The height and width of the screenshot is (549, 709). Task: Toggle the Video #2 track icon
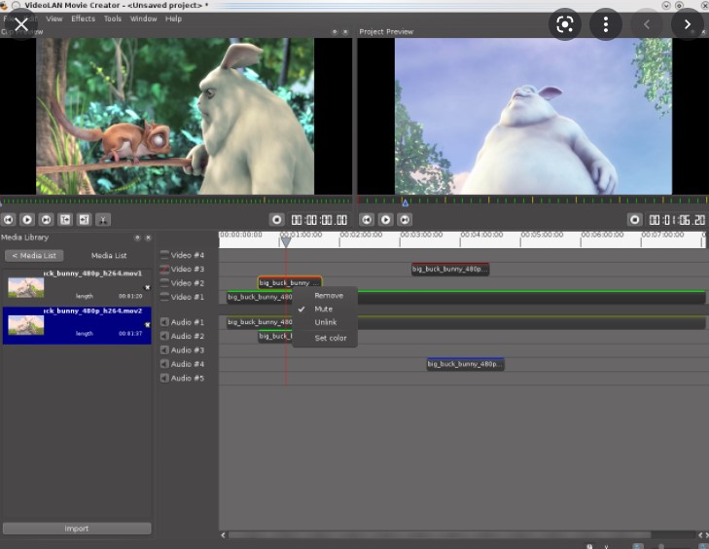[x=164, y=283]
